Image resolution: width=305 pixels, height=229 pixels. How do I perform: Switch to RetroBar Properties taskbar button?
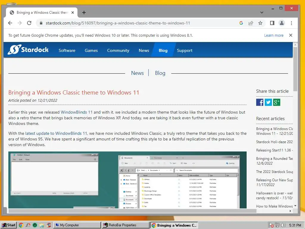(125, 225)
